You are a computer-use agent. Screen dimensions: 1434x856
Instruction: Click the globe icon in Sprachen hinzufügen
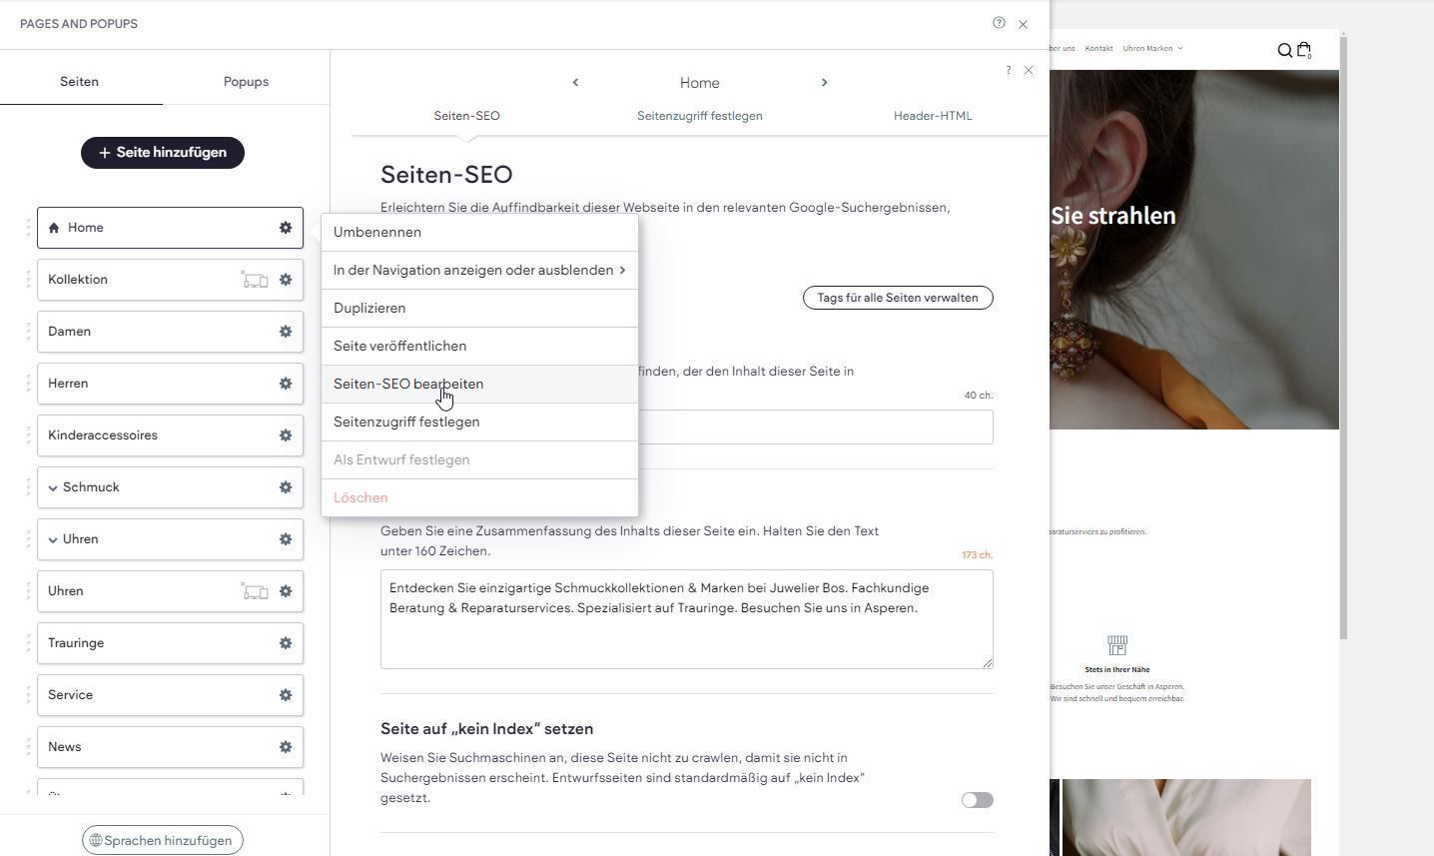96,840
